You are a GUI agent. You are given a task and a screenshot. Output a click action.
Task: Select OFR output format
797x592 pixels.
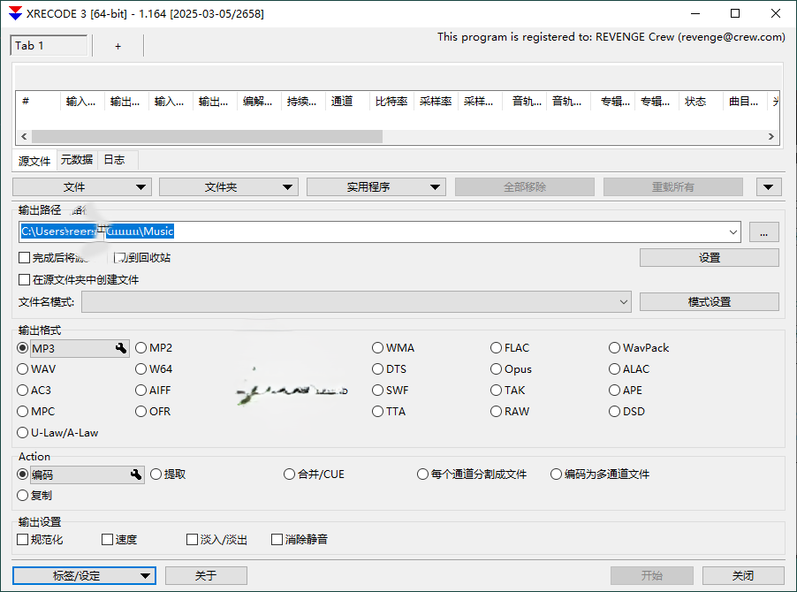[x=153, y=412]
